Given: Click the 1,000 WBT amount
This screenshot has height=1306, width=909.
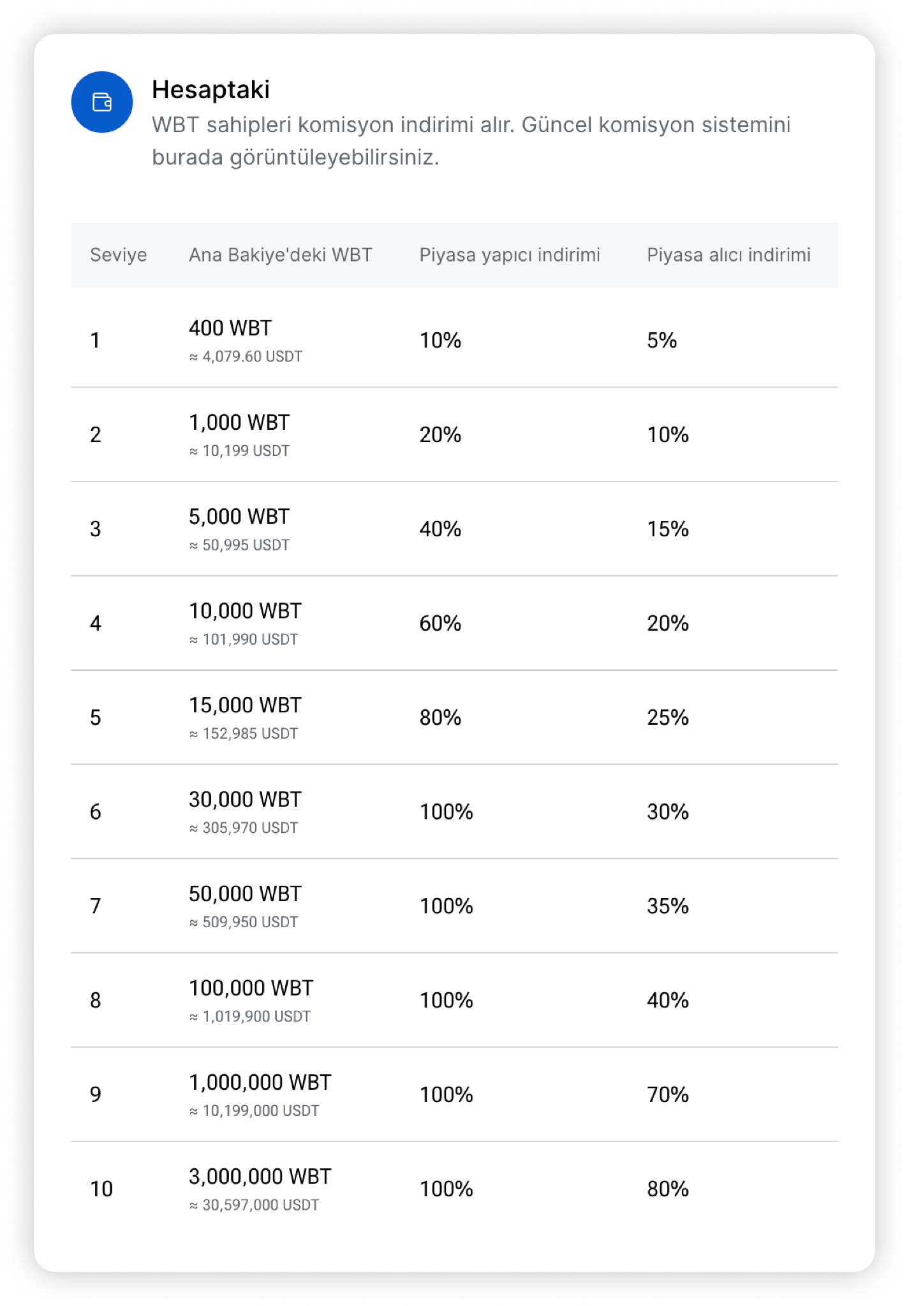Looking at the screenshot, I should pos(239,422).
